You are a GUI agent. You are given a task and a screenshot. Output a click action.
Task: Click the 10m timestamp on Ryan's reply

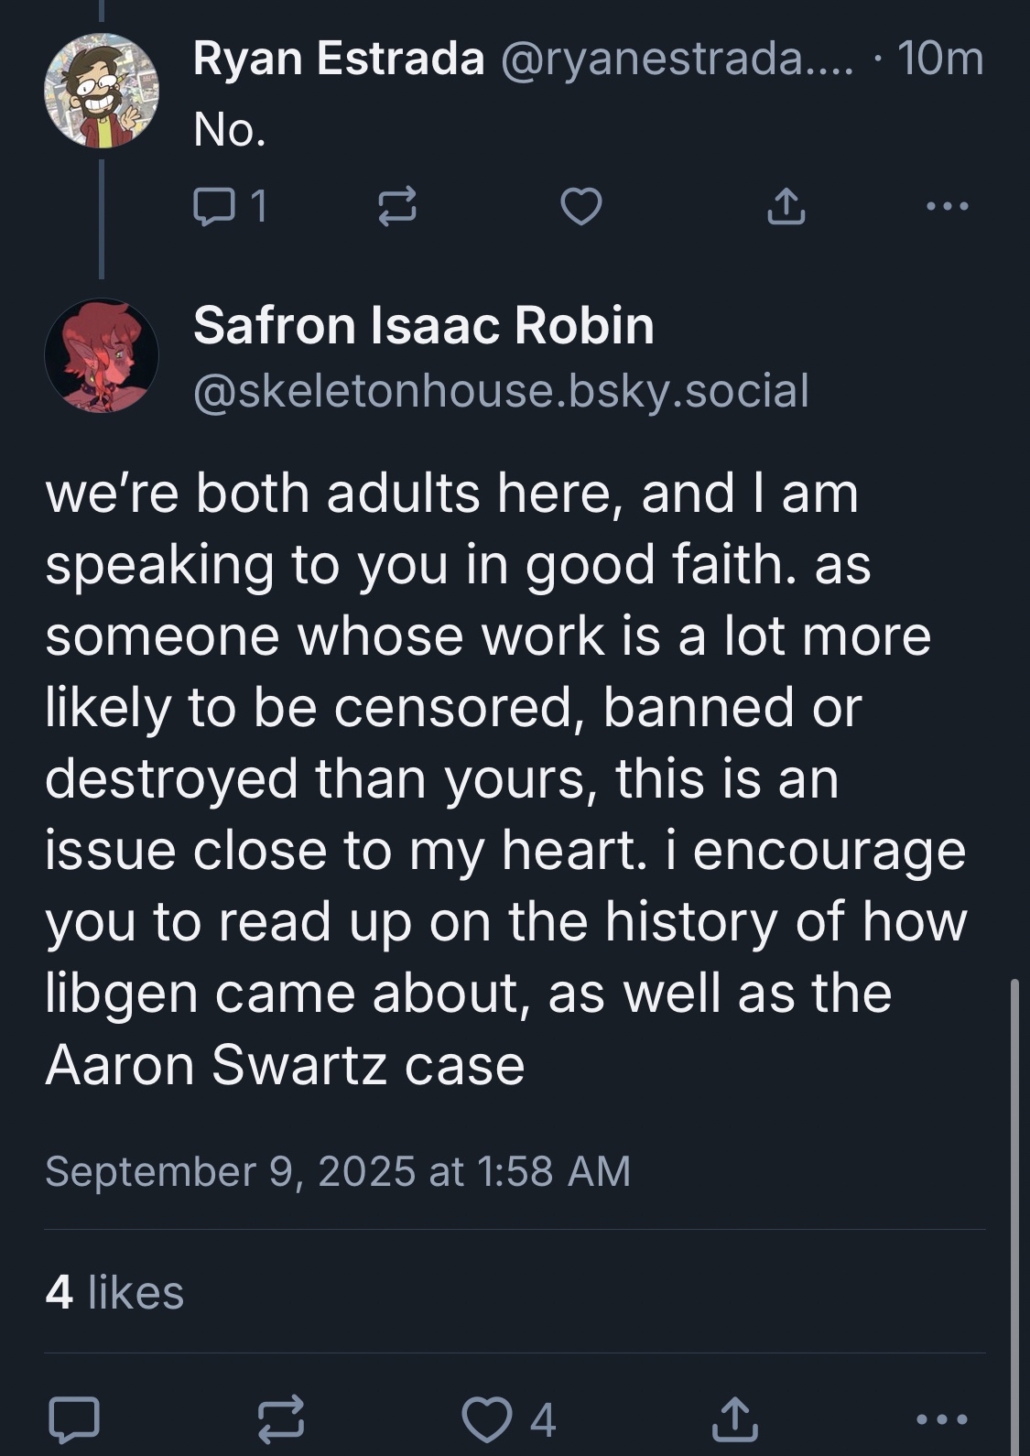click(940, 60)
